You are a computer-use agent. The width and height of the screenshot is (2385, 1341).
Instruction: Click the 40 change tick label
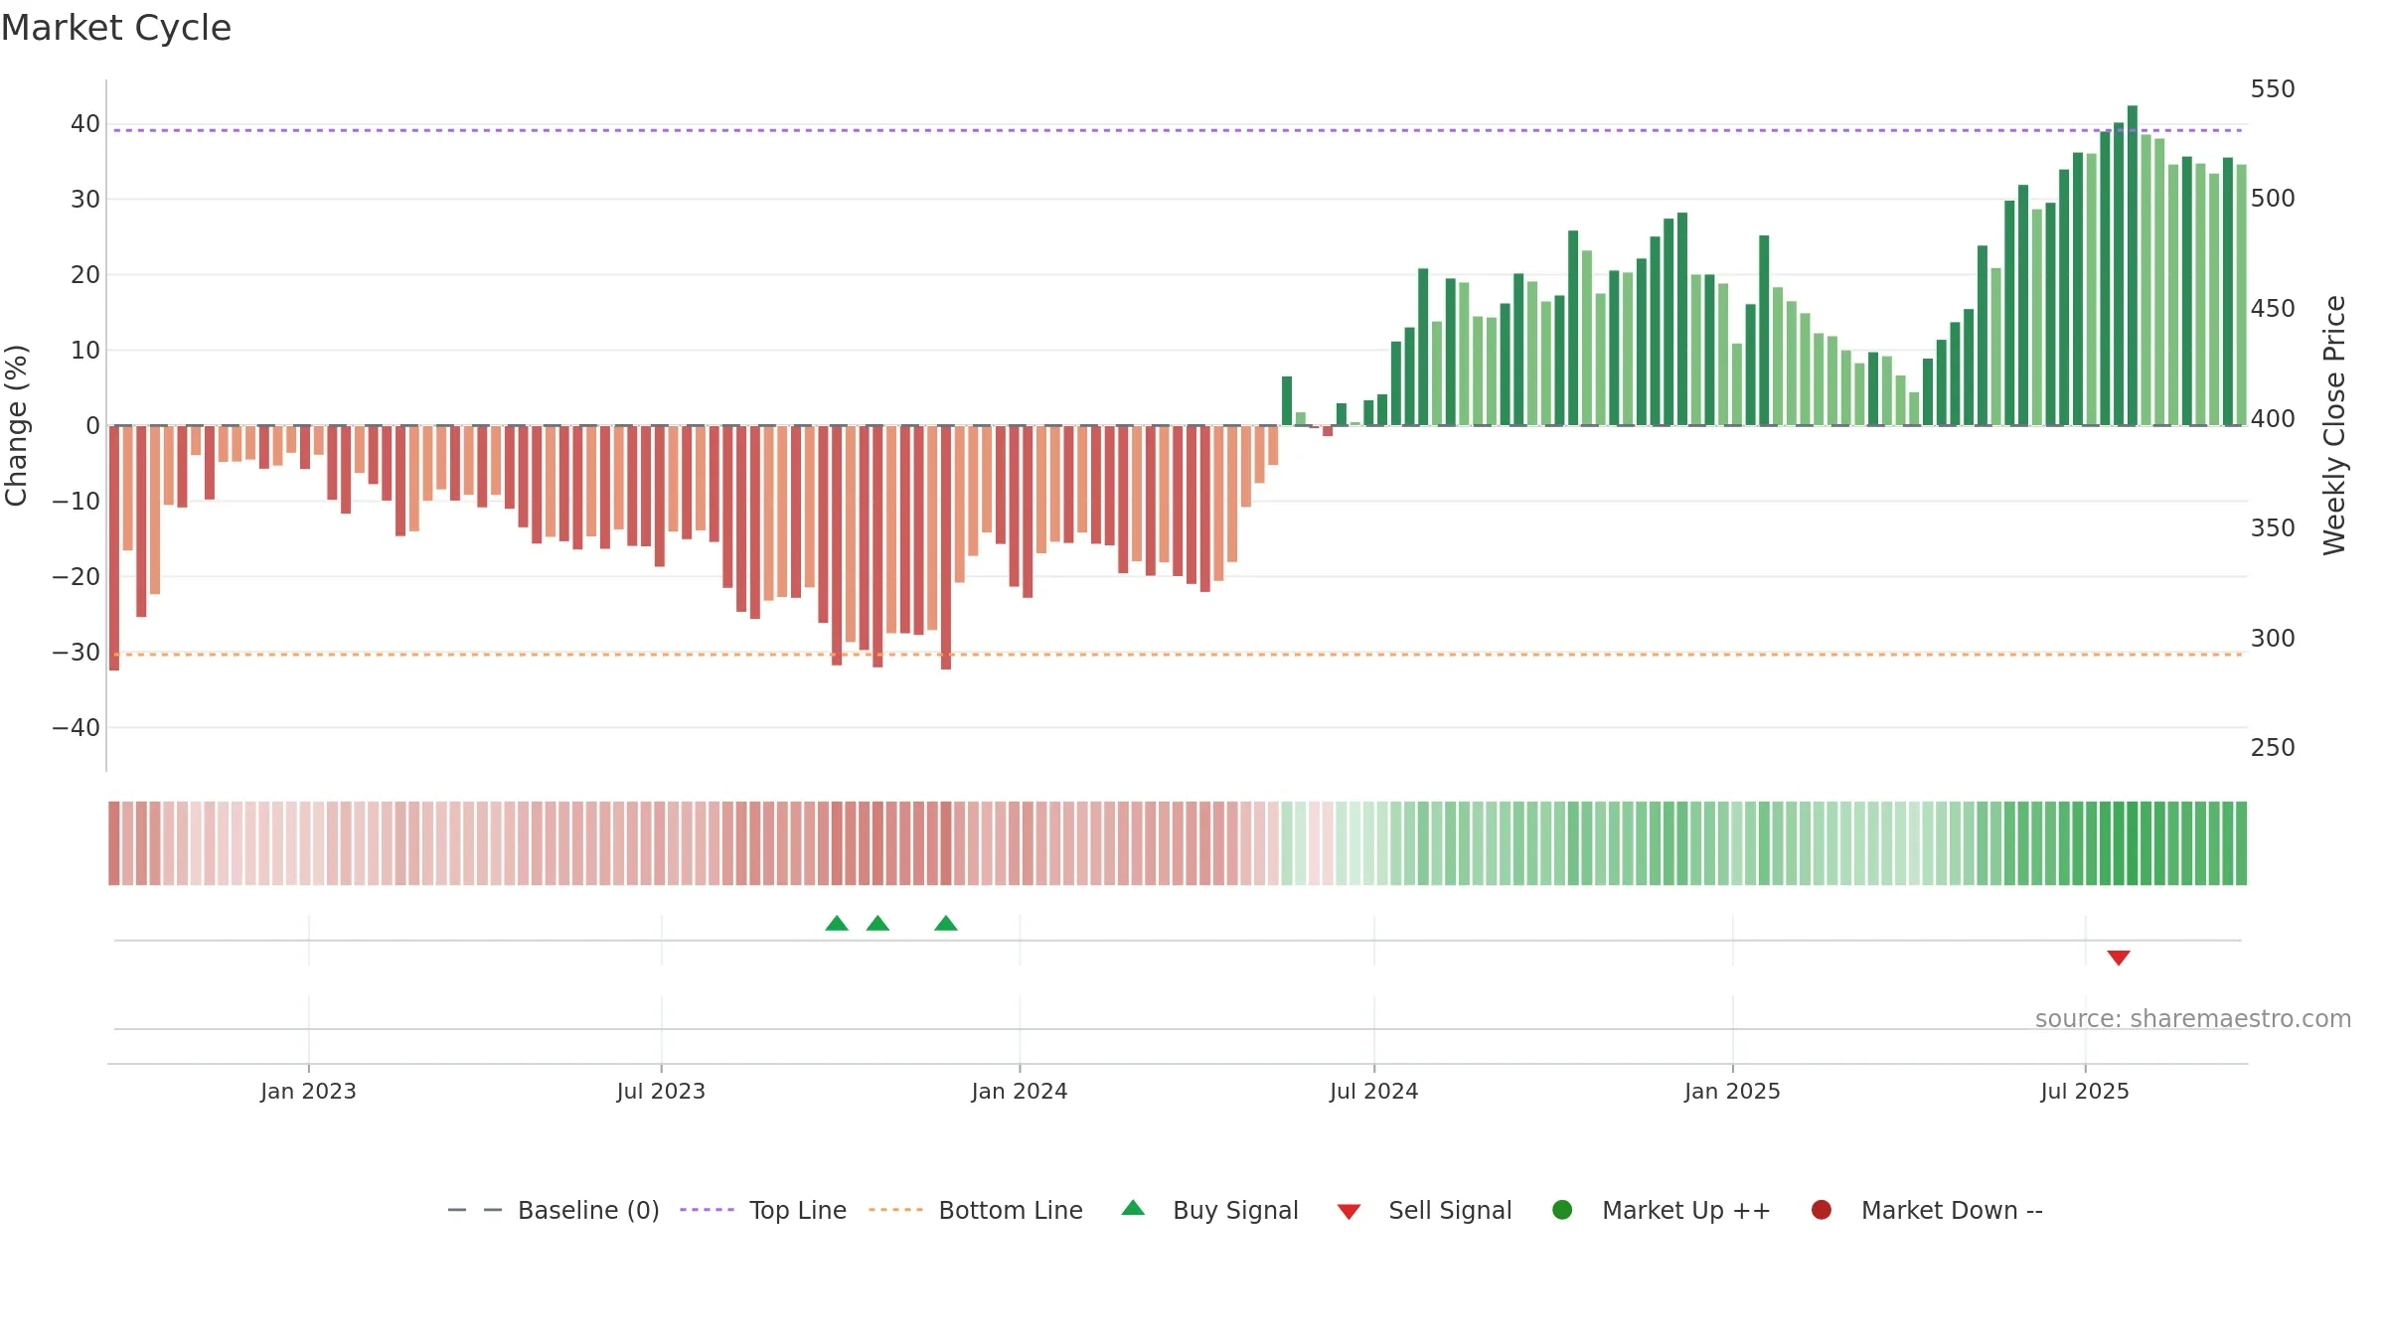(85, 124)
